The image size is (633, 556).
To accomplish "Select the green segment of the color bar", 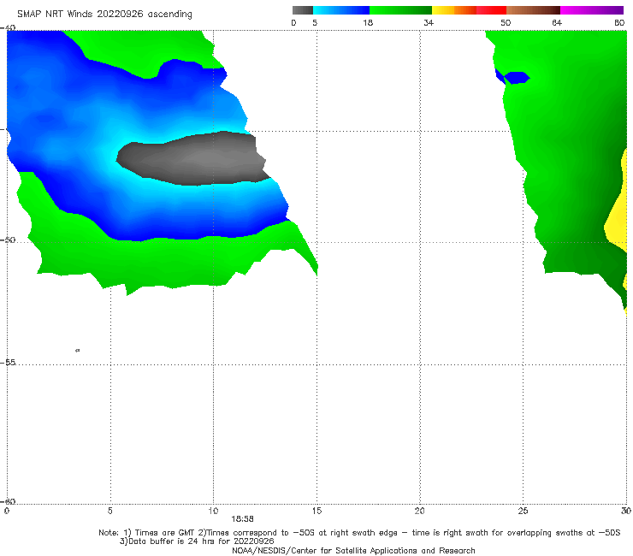I will point(400,10).
